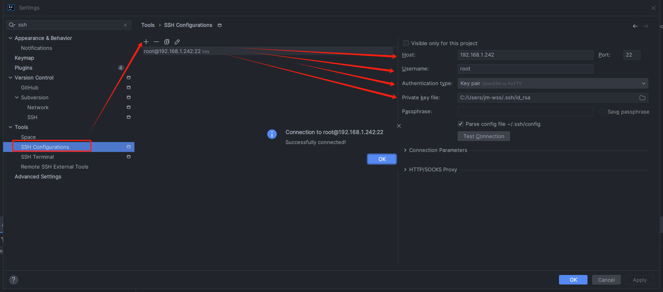Select SSH Terminal in settings tree
663x292 pixels.
click(x=37, y=157)
